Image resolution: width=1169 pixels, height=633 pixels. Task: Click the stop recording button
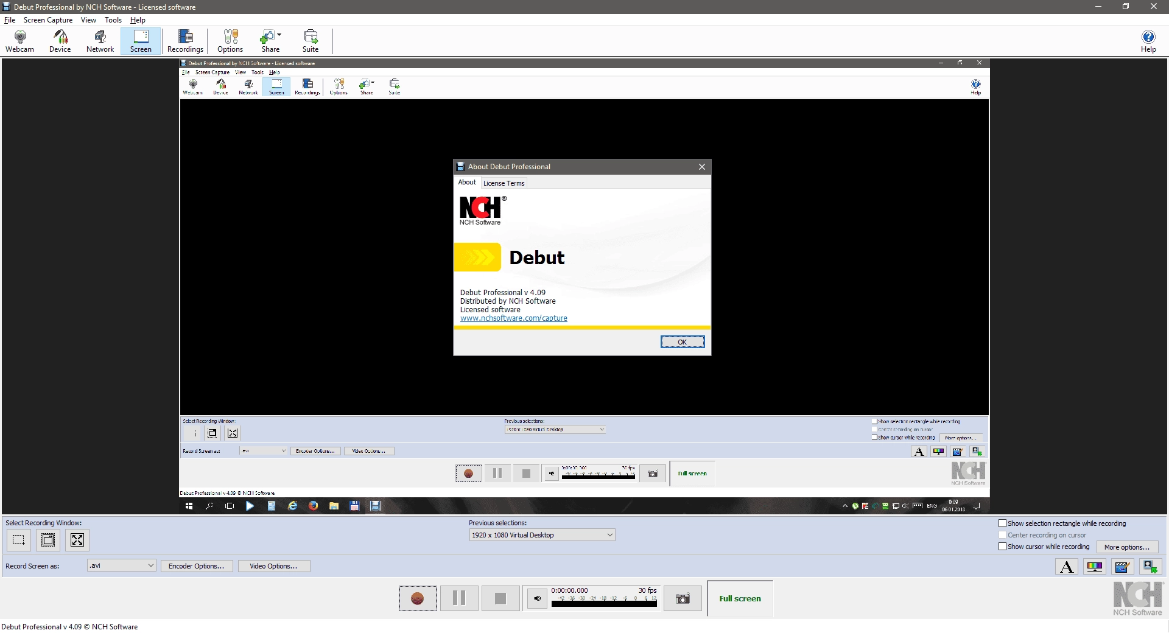click(500, 599)
